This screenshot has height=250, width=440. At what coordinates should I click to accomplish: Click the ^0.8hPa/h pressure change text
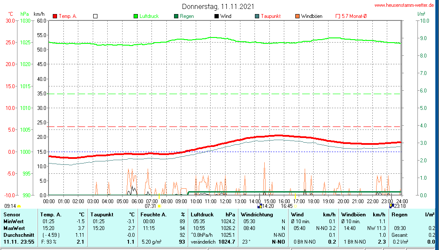click(x=202, y=235)
